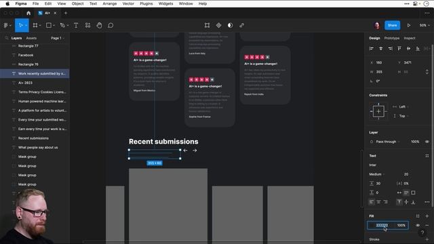Click the Share button
The width and height of the screenshot is (434, 244).
pyautogui.click(x=392, y=26)
